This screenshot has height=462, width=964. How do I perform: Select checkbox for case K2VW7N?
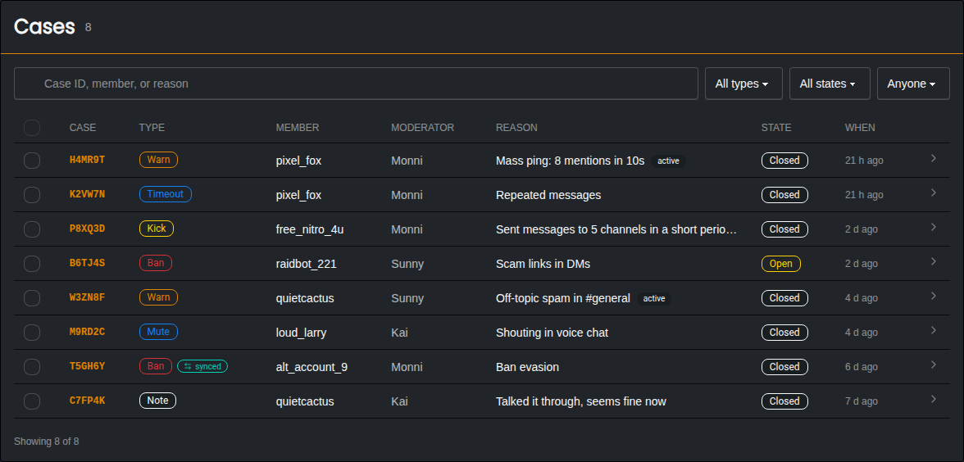coord(32,195)
